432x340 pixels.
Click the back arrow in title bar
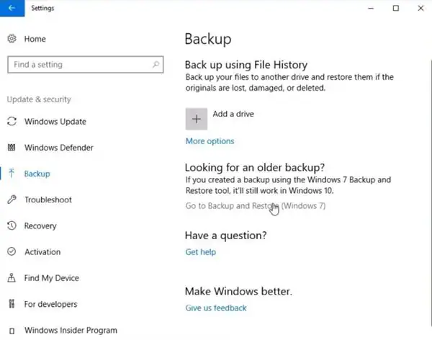click(x=12, y=8)
